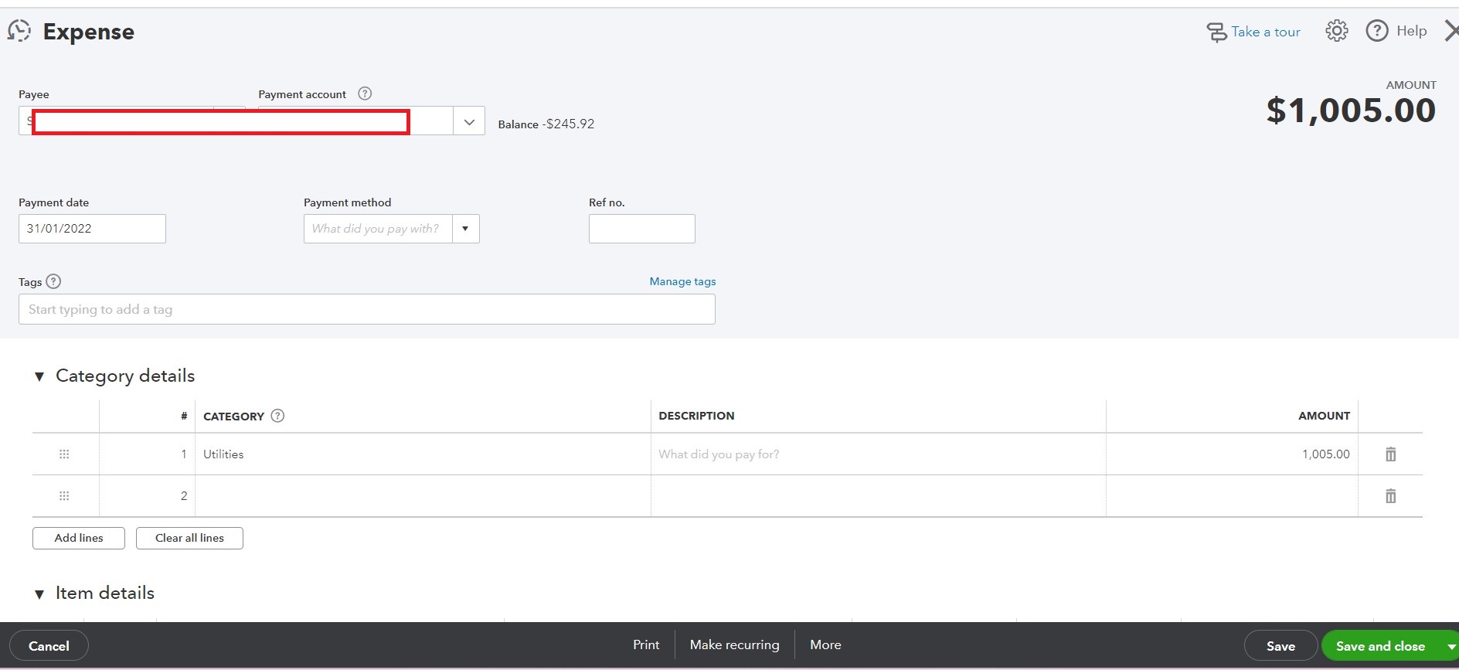Screen dimensions: 1459x670
Task: Expand the Payment account dropdown arrow
Action: pyautogui.click(x=469, y=121)
